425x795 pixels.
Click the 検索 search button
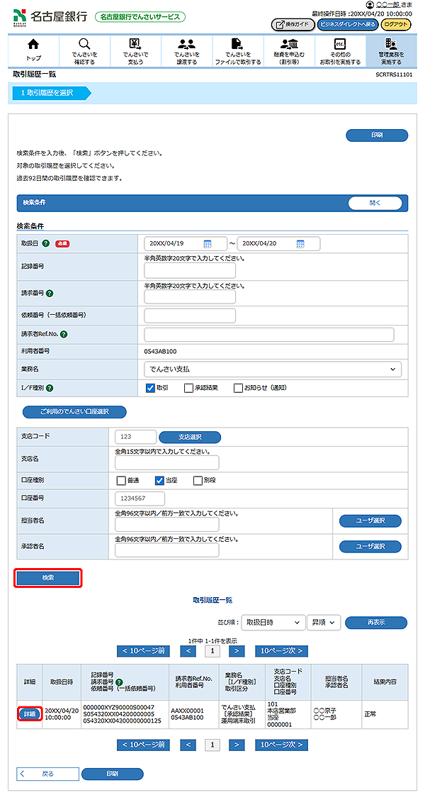pos(49,578)
